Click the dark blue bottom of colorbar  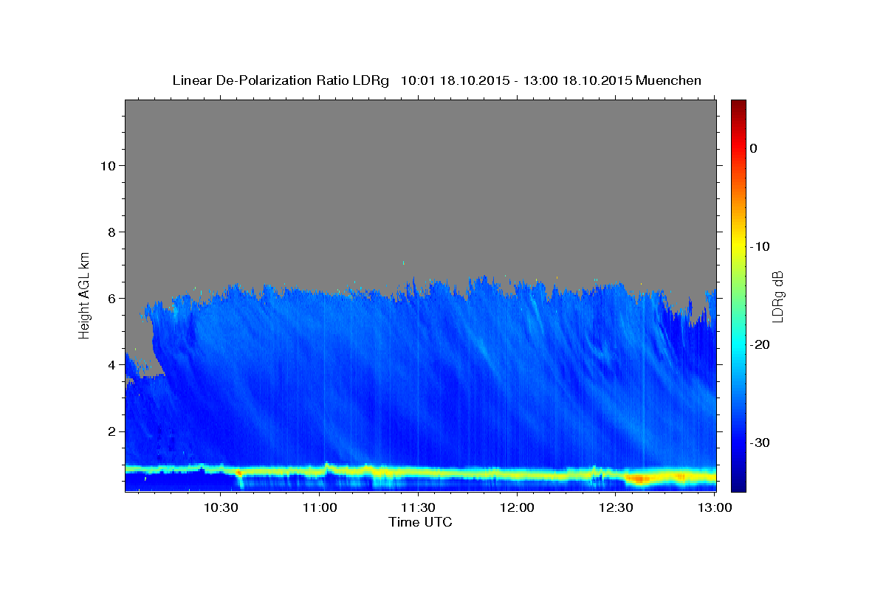[738, 483]
